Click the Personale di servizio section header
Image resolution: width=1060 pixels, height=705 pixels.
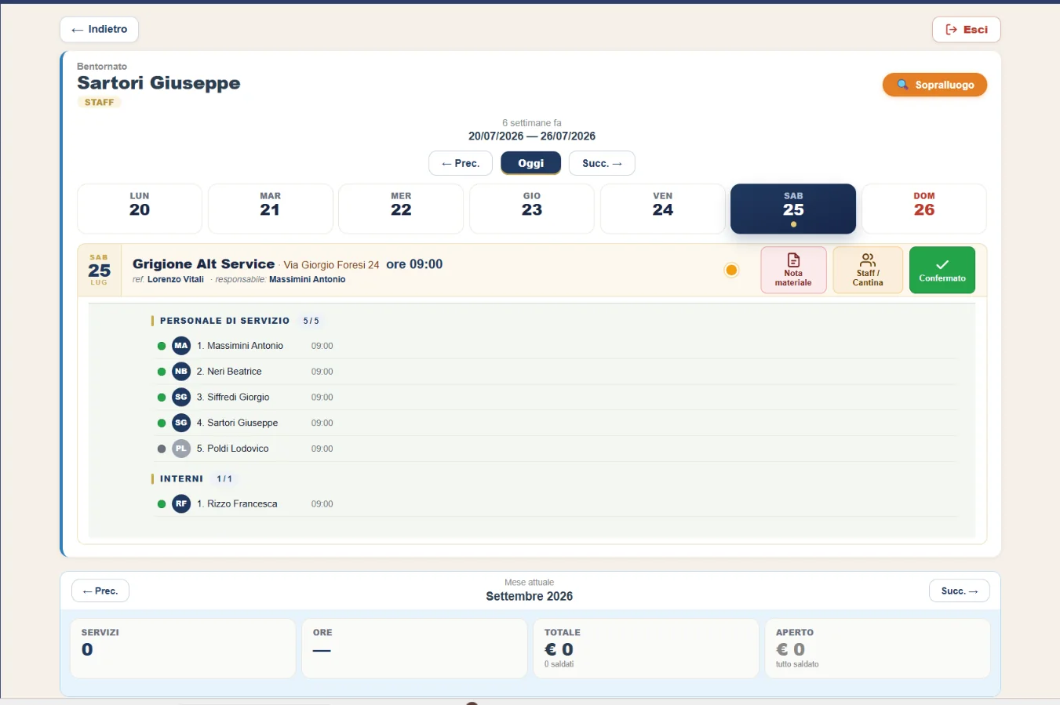(224, 321)
